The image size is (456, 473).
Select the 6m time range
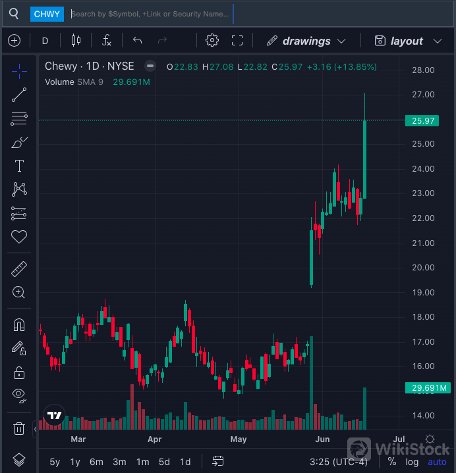tap(96, 462)
